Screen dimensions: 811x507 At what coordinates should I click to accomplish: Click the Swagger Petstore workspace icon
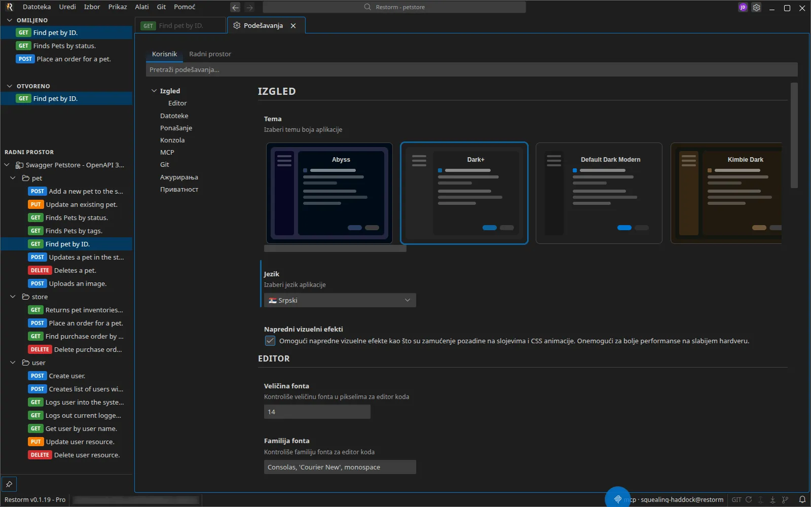click(x=20, y=165)
